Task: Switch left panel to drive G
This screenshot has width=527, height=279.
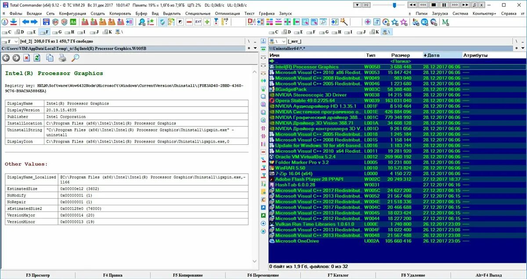Action: pos(57,32)
